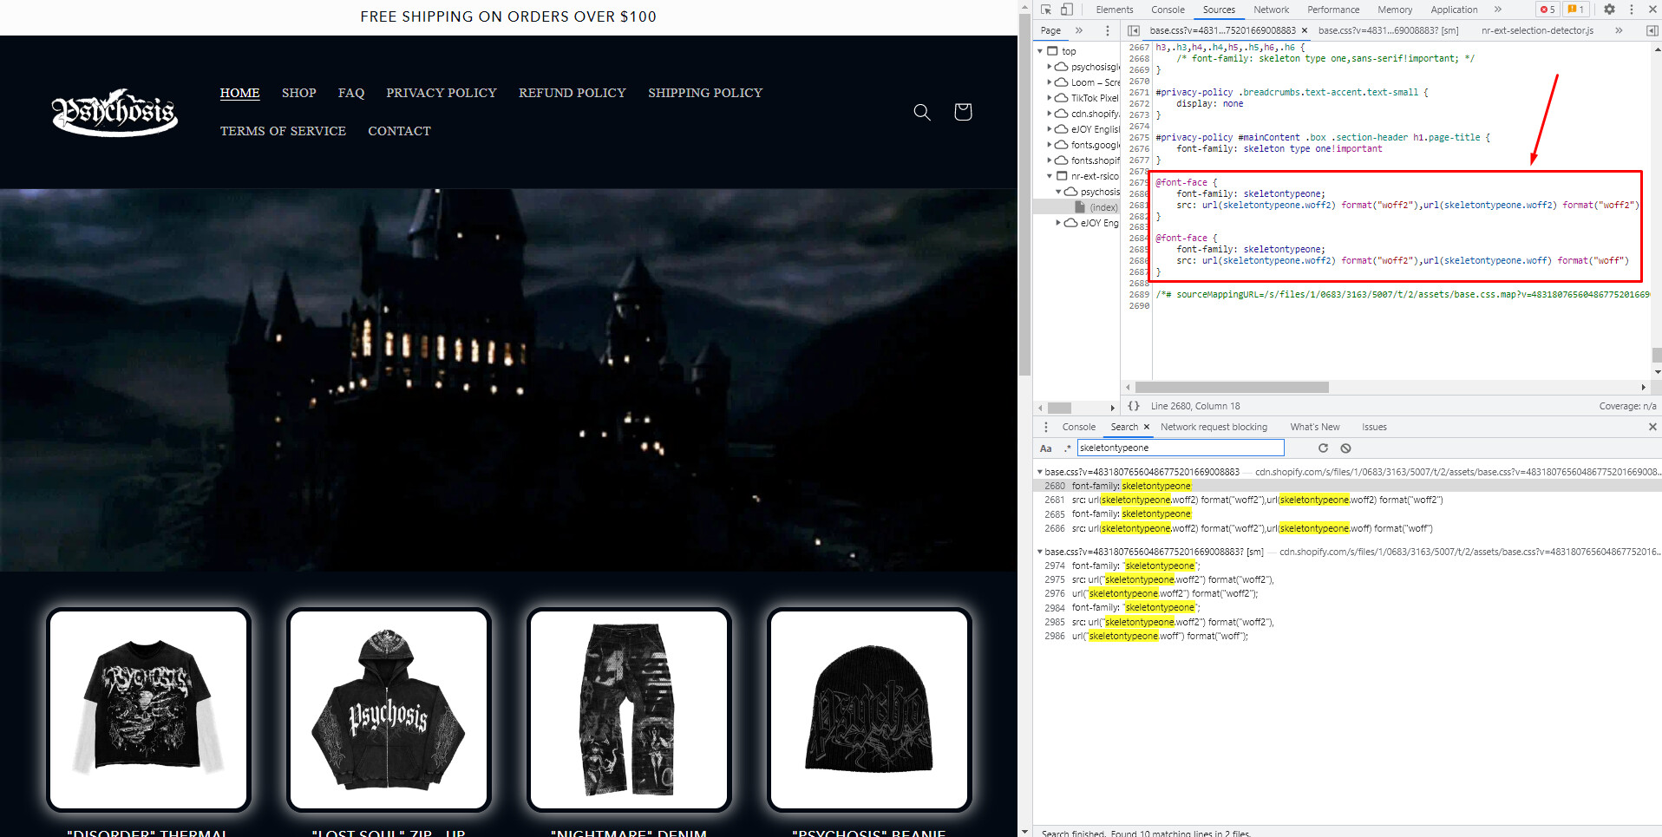Close the bottom drawer
Viewport: 1662px width, 837px height.
1652,427
